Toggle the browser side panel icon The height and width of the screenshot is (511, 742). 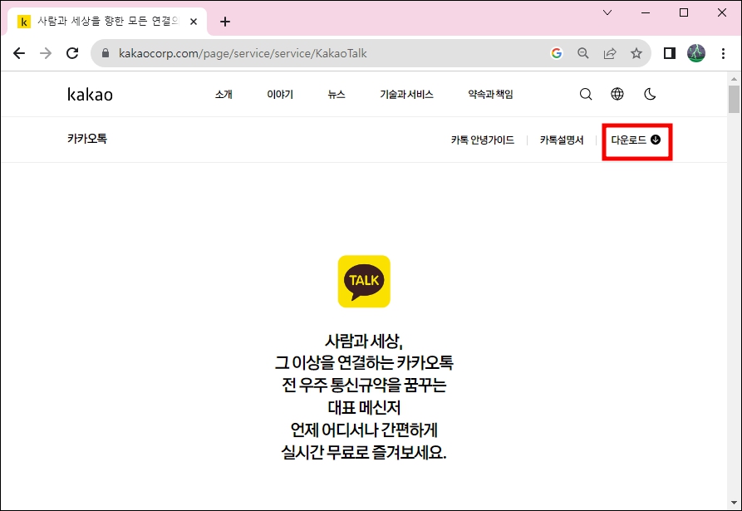click(x=669, y=52)
